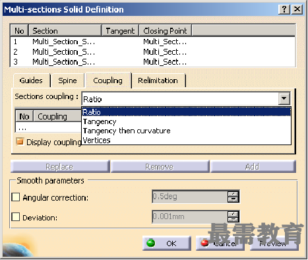Select the Coupling tab
The height and width of the screenshot is (260, 308).
click(x=108, y=81)
